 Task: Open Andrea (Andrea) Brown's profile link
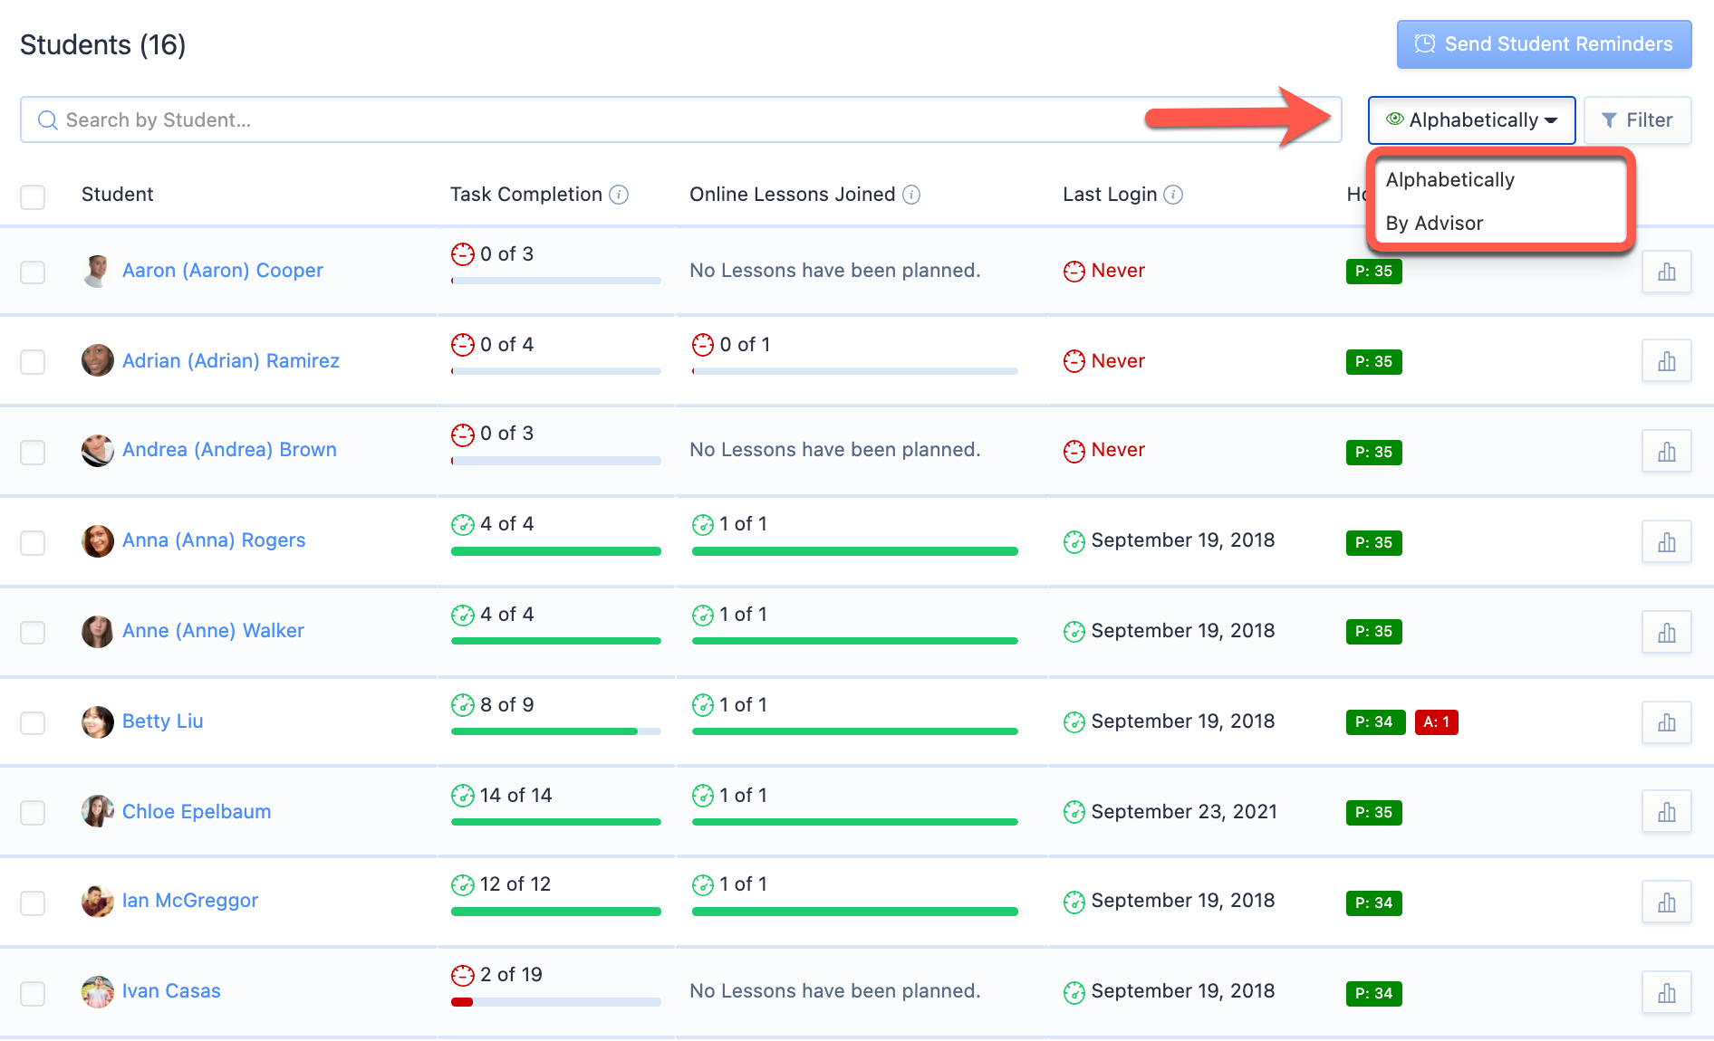coord(229,450)
